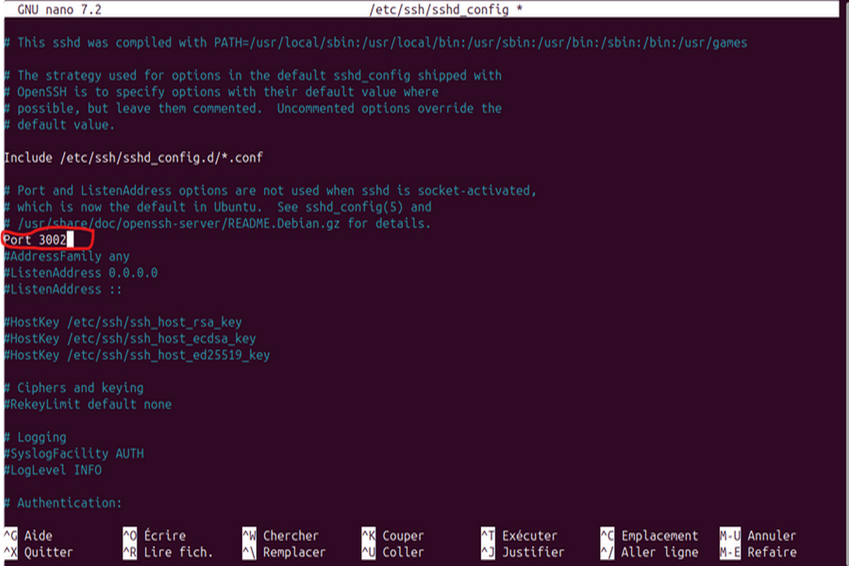Open search with ^W Chercher
The height and width of the screenshot is (566, 849).
tap(281, 536)
